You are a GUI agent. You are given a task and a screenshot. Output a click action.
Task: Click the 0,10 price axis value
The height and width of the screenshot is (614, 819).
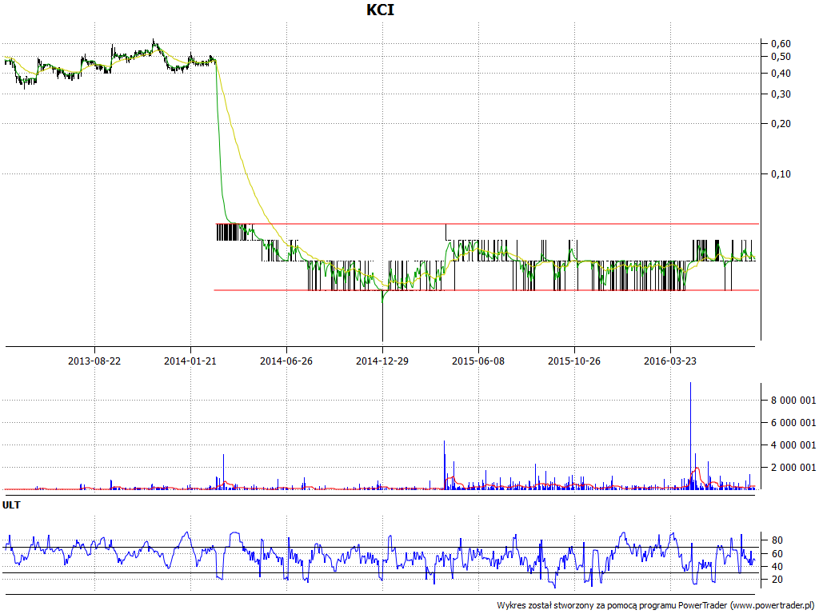[781, 173]
